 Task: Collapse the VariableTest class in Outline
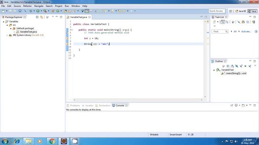214,70
